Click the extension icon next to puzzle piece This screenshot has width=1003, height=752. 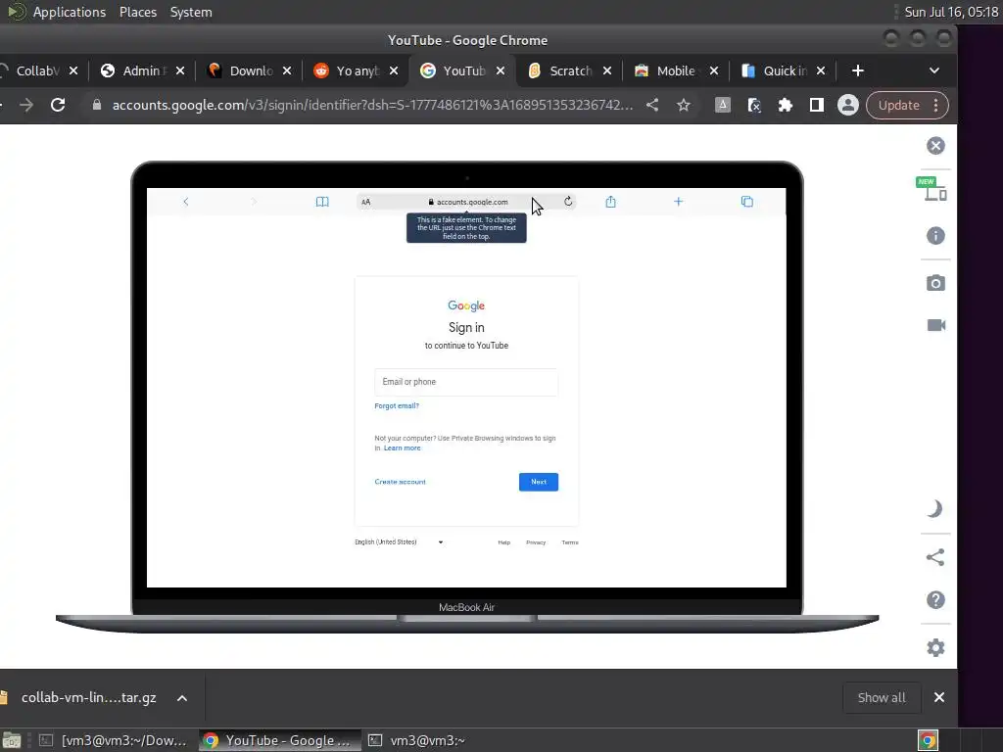click(x=753, y=105)
